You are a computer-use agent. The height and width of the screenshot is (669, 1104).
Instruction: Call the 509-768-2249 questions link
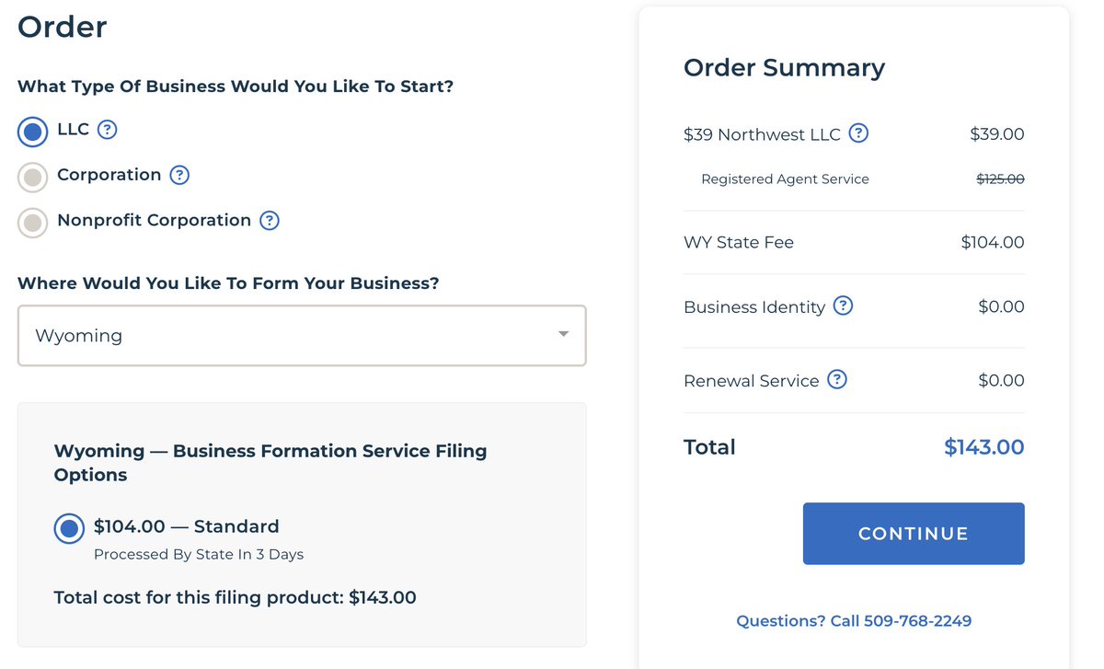[x=854, y=621]
